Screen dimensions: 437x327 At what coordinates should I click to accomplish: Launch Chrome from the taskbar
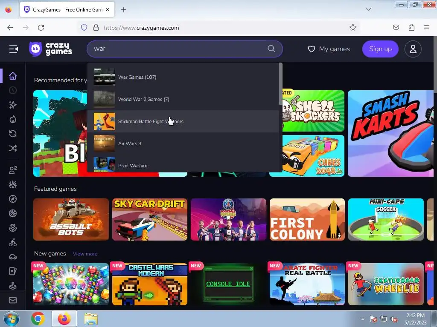(x=38, y=318)
